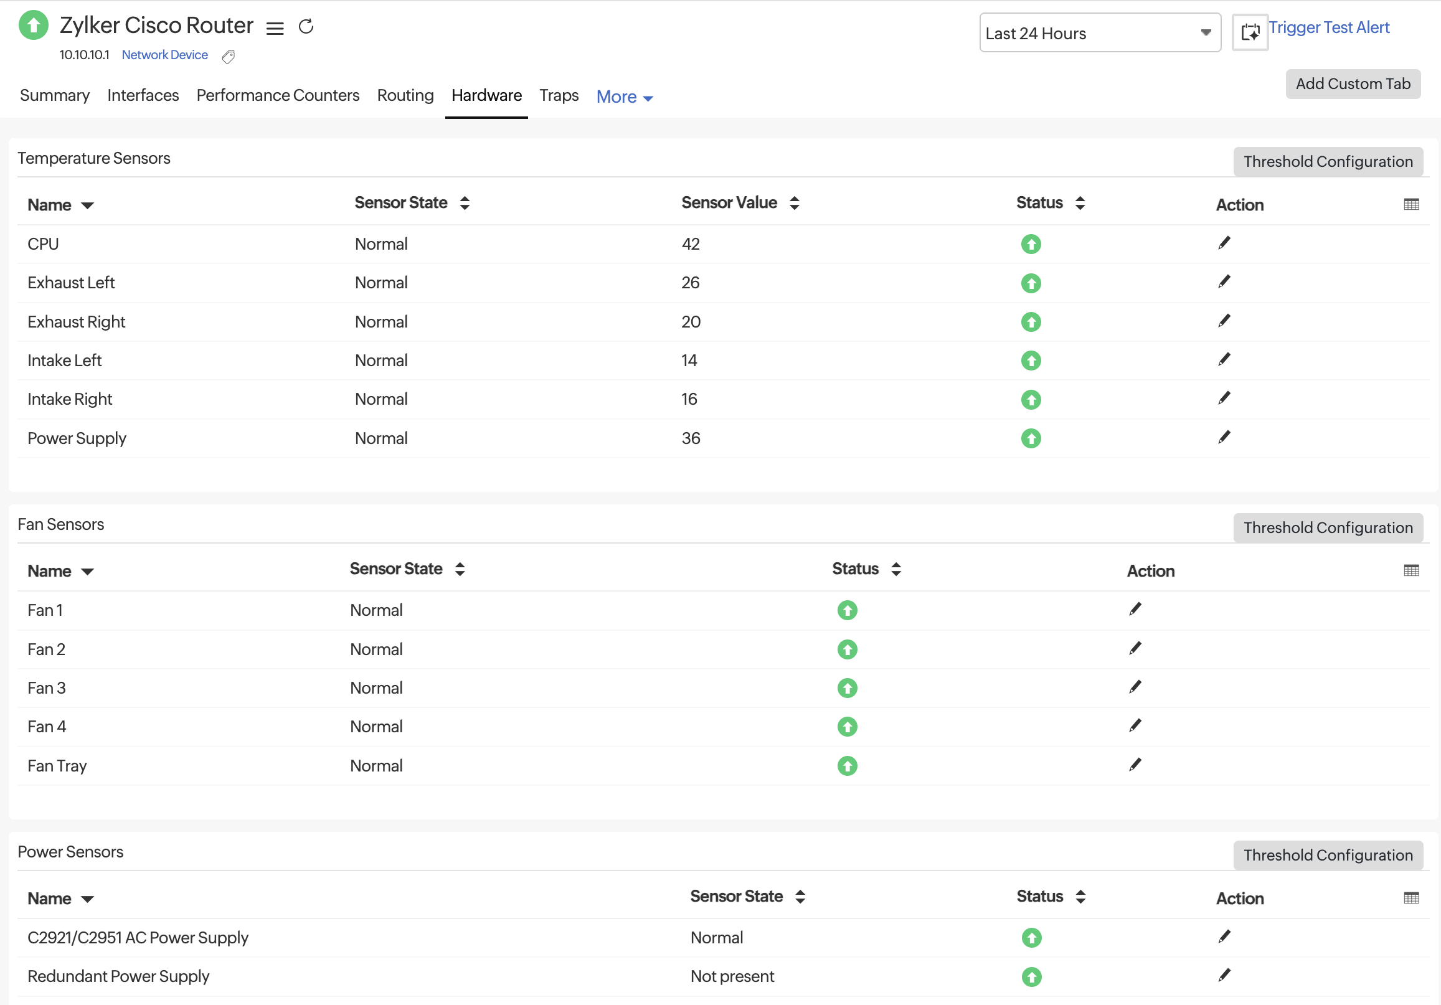Image resolution: width=1441 pixels, height=1005 pixels.
Task: Switch to the Interfaces tab
Action: (x=143, y=95)
